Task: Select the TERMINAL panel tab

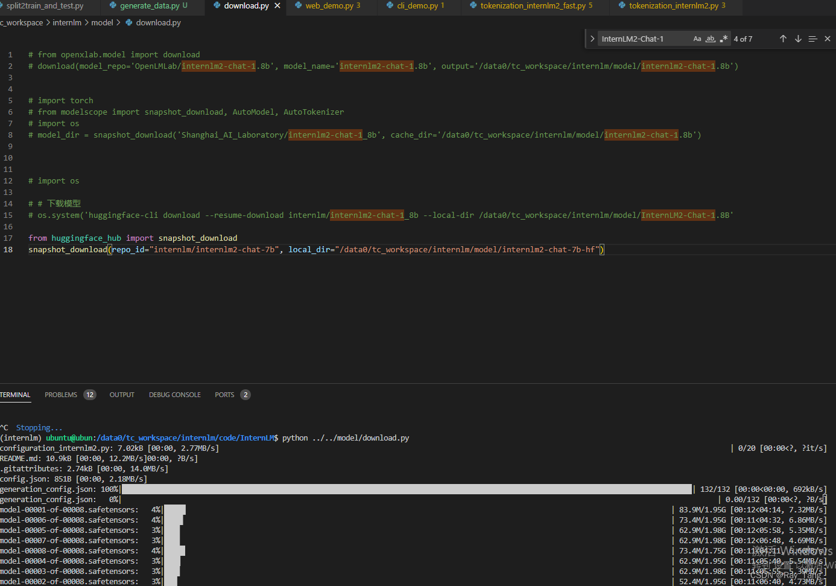Action: tap(15, 395)
